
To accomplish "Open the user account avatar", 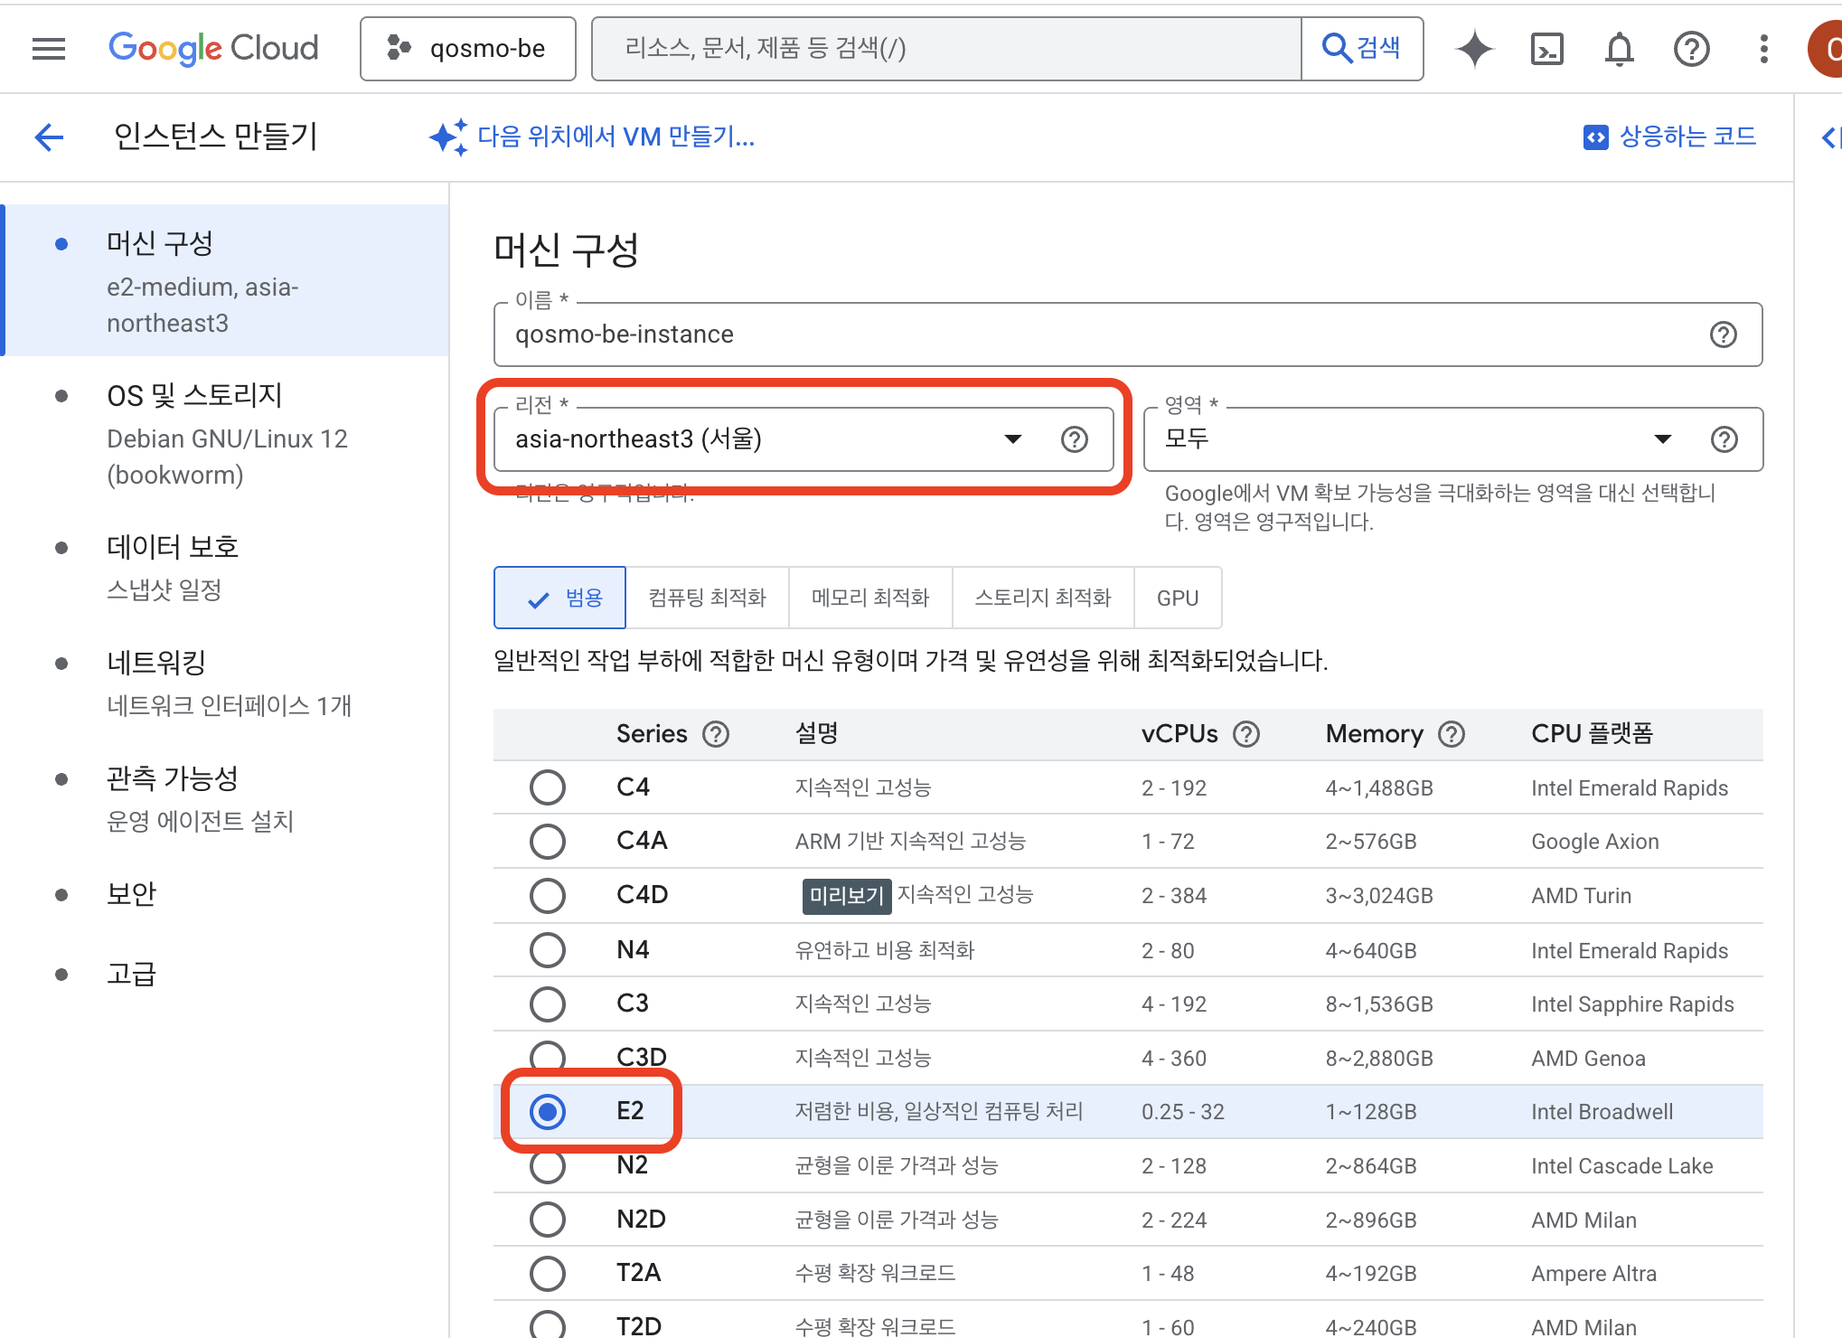I will [1826, 49].
